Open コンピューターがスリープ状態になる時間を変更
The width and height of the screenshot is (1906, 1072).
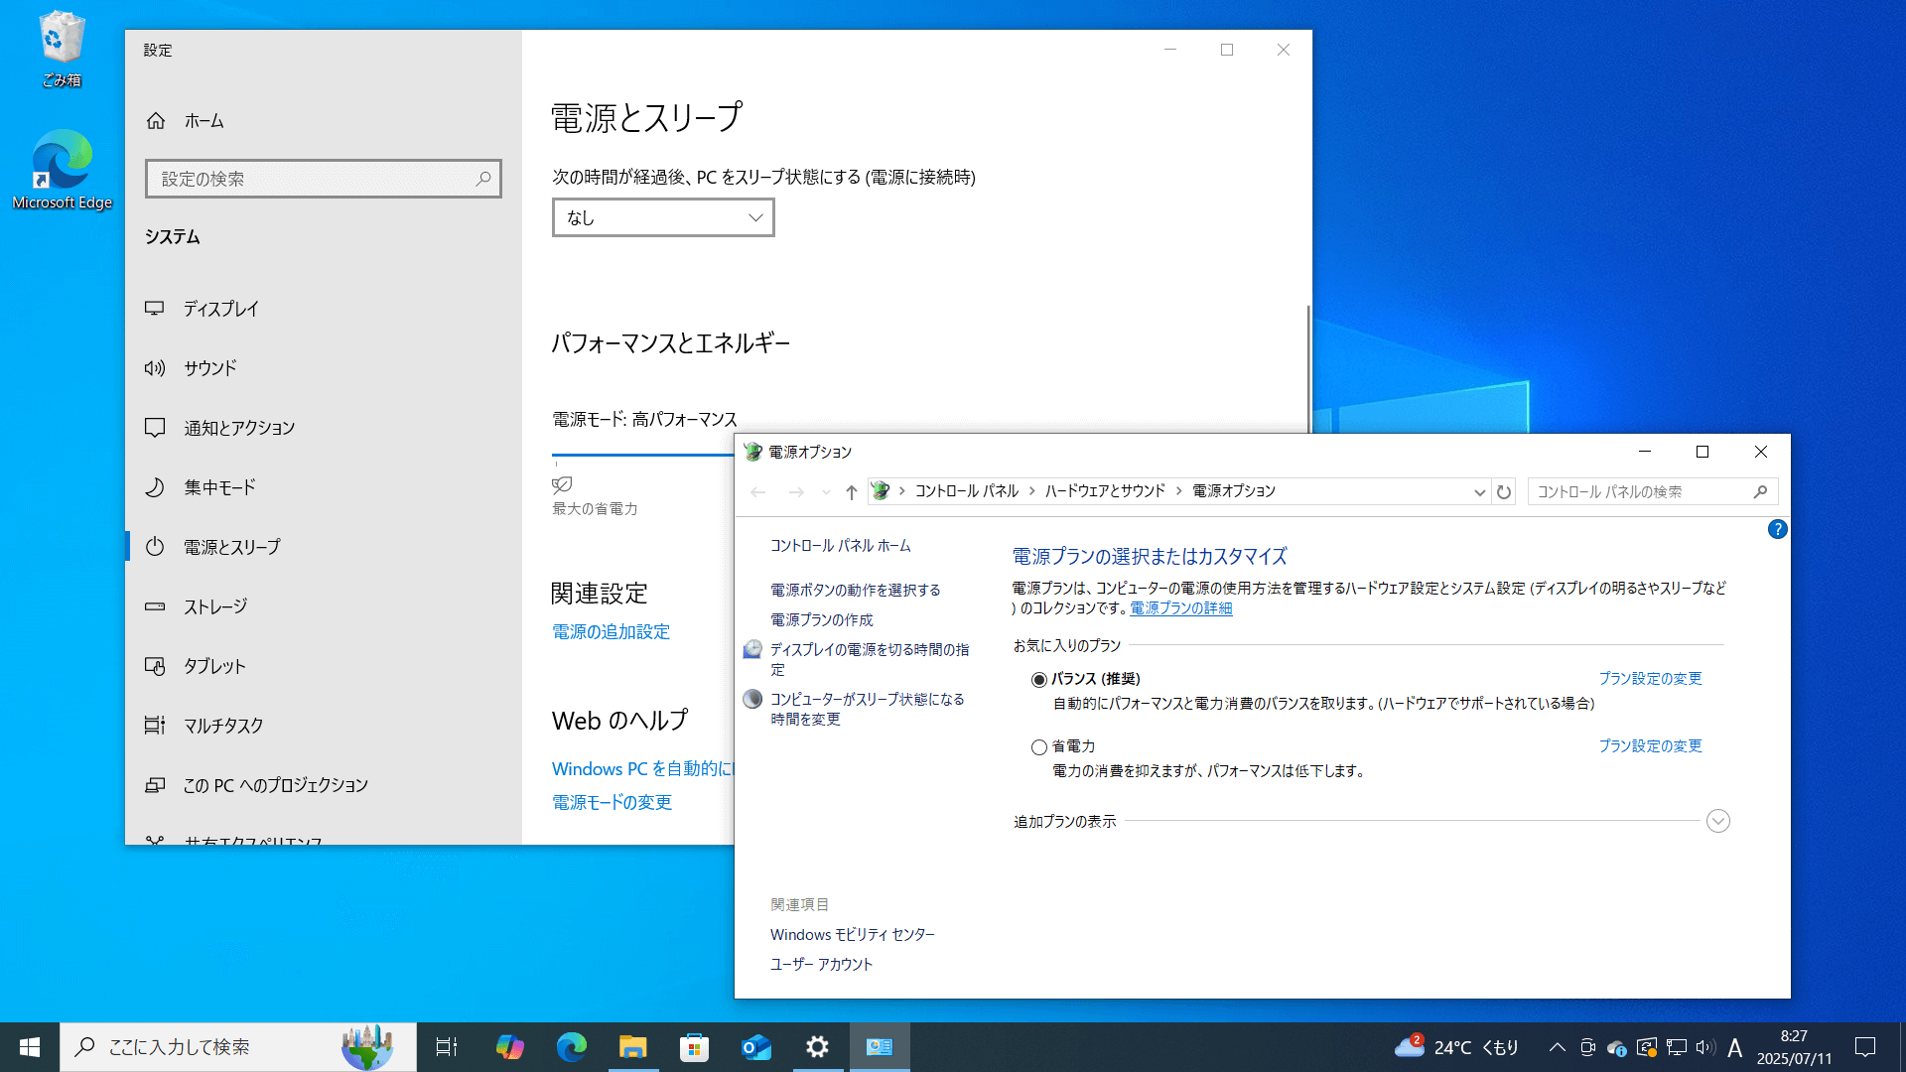click(868, 709)
